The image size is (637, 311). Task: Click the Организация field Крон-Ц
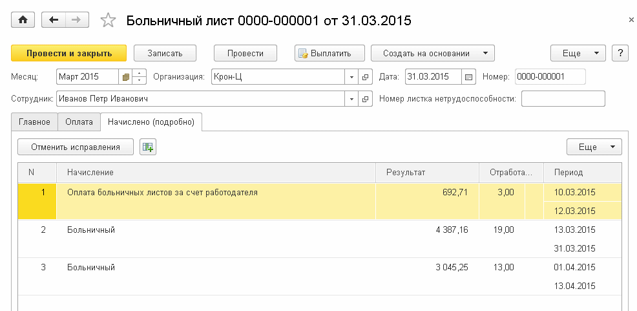click(278, 77)
